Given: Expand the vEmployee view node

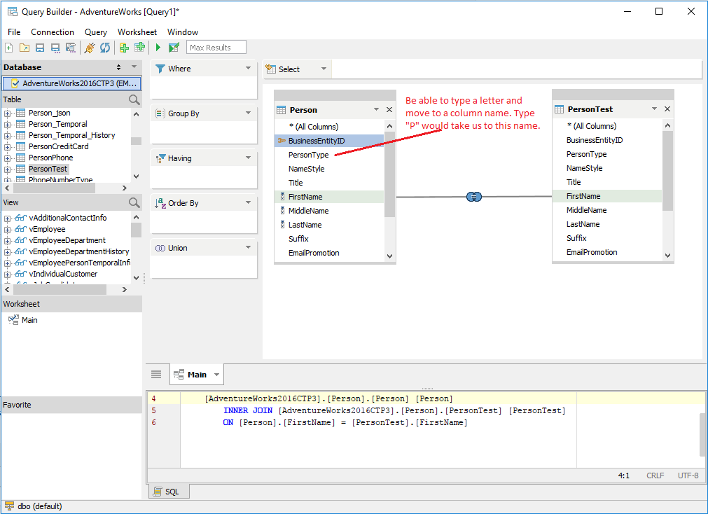Looking at the screenshot, I should (8, 230).
